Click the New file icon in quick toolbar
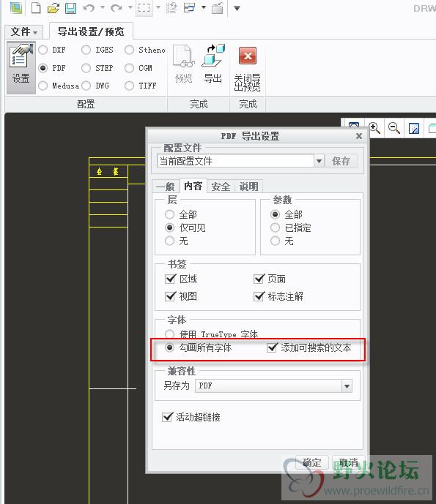The image size is (436, 504). (36, 7)
